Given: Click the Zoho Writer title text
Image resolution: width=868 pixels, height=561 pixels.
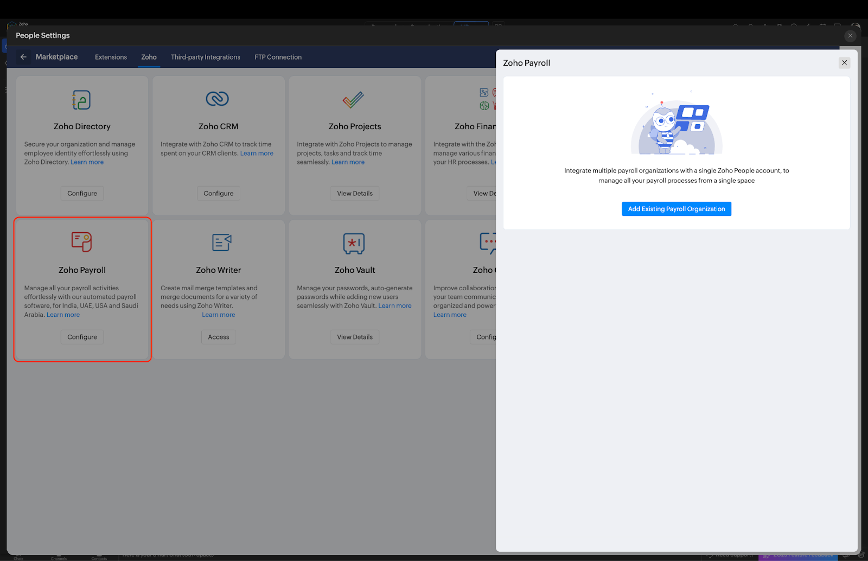Looking at the screenshot, I should pyautogui.click(x=219, y=270).
